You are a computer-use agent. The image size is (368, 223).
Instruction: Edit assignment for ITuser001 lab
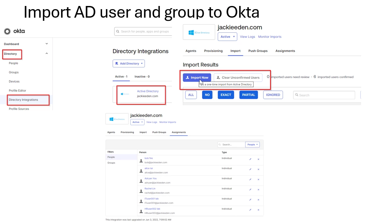pyautogui.click(x=250, y=199)
